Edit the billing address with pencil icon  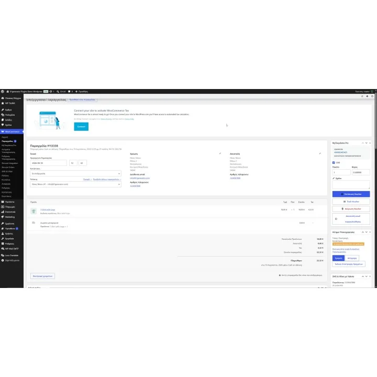pos(220,153)
